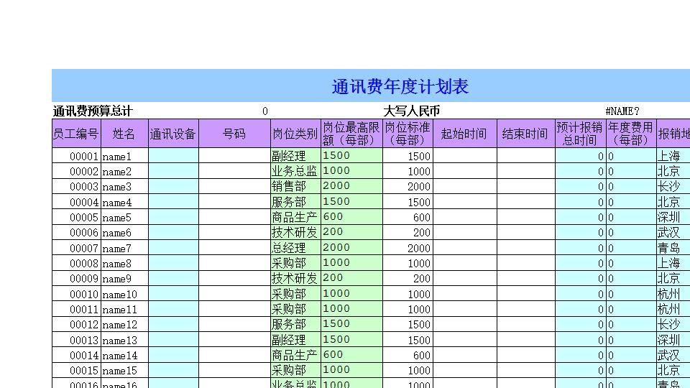Select the name1 cell

(x=124, y=156)
